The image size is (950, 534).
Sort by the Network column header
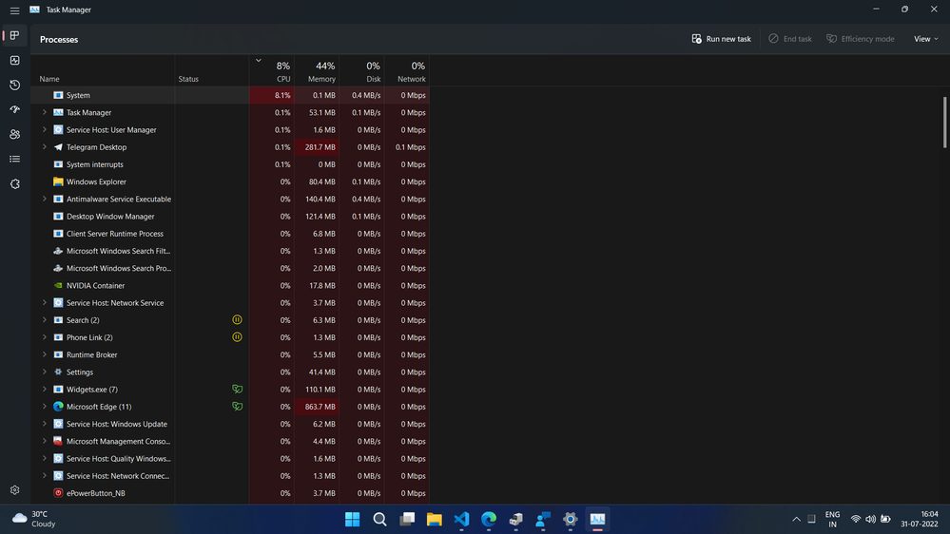[407, 71]
